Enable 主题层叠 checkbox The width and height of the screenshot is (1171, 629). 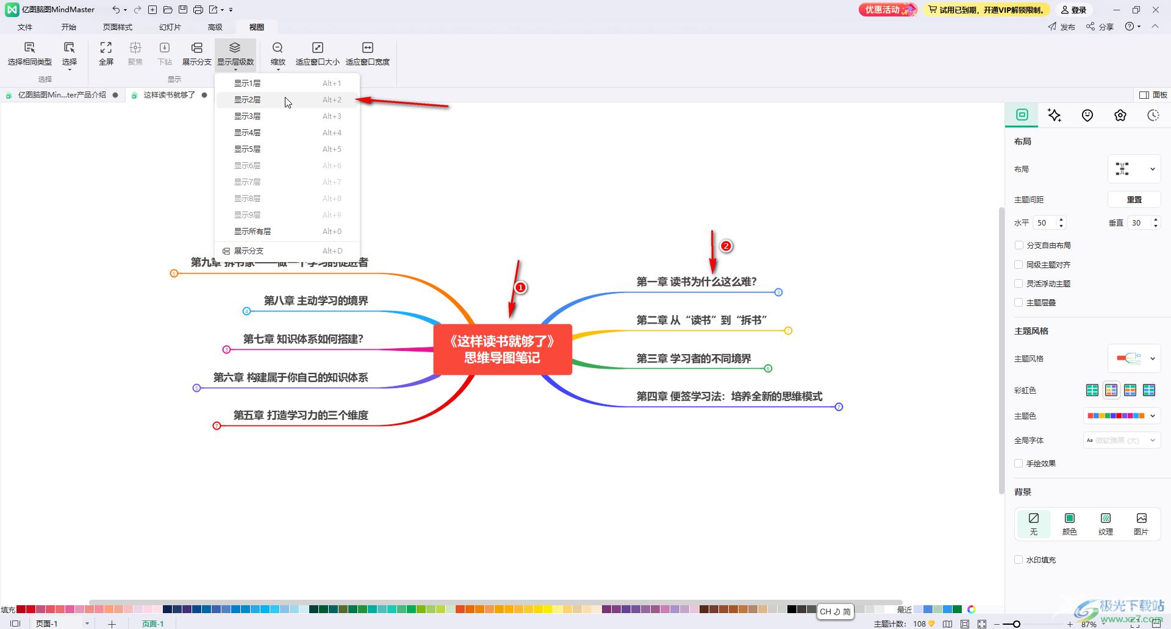tap(1019, 302)
